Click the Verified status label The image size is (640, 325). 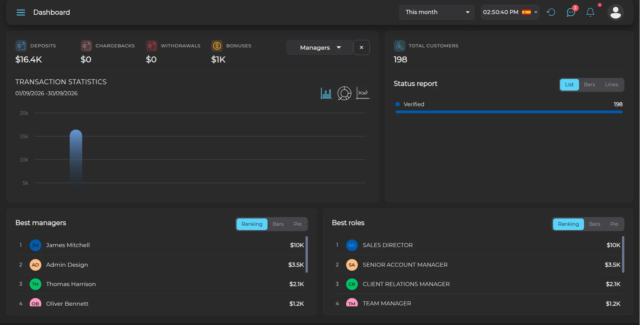point(414,104)
